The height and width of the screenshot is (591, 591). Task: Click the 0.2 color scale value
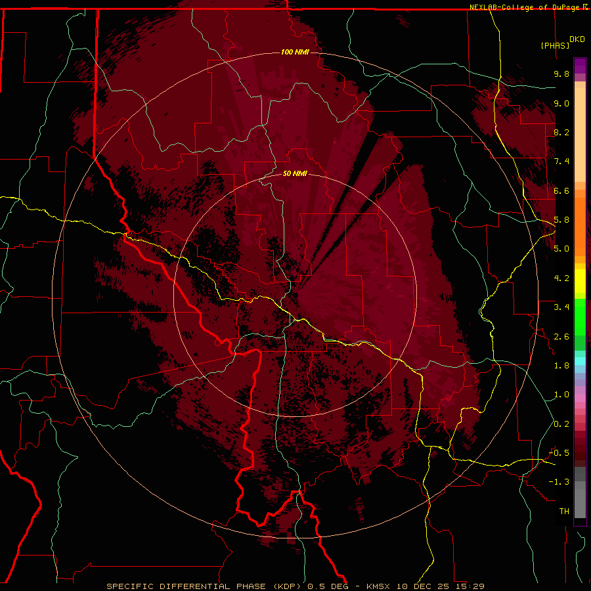(561, 424)
